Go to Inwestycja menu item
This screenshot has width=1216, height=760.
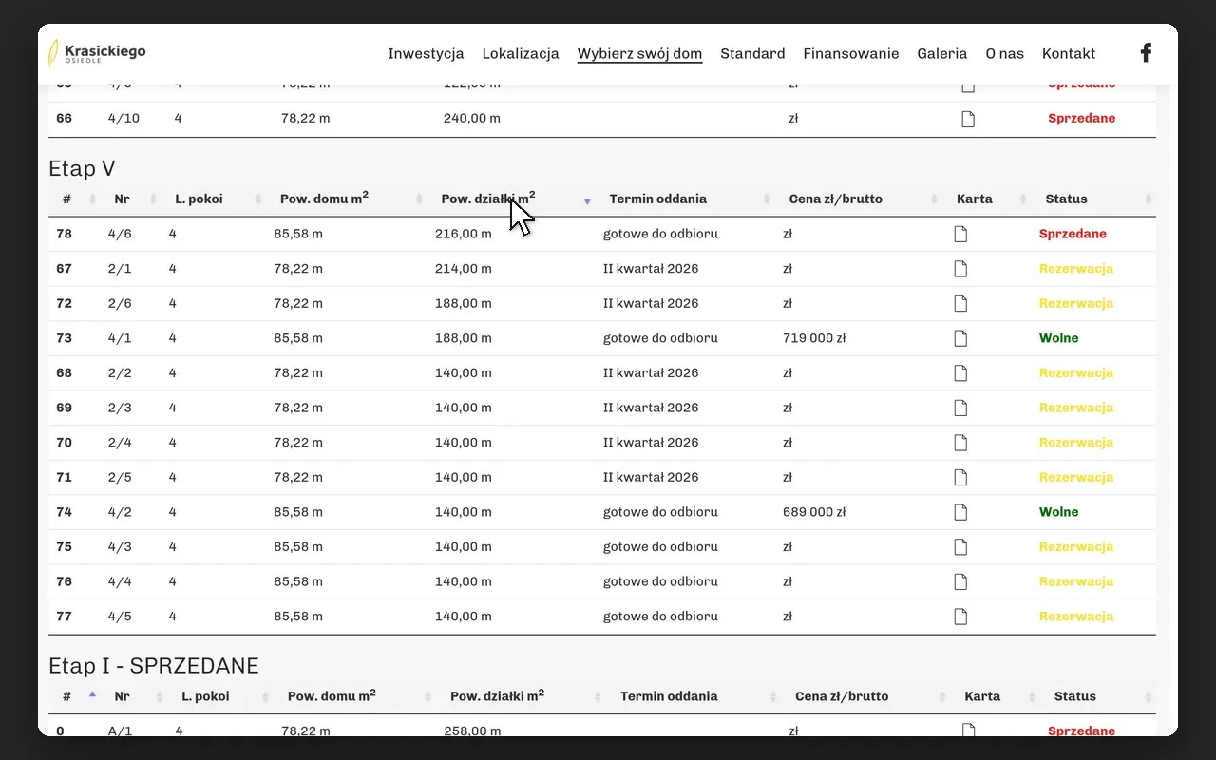click(426, 53)
